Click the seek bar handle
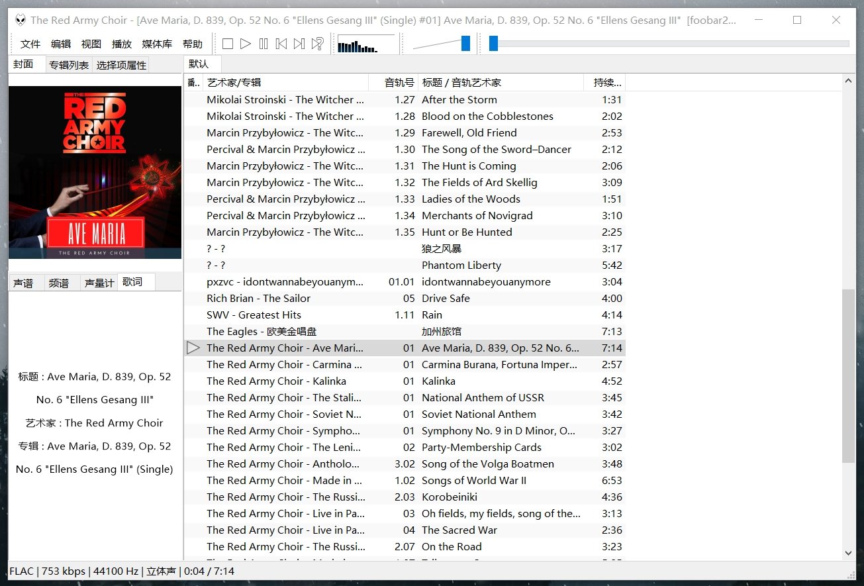The width and height of the screenshot is (864, 586). tap(493, 44)
